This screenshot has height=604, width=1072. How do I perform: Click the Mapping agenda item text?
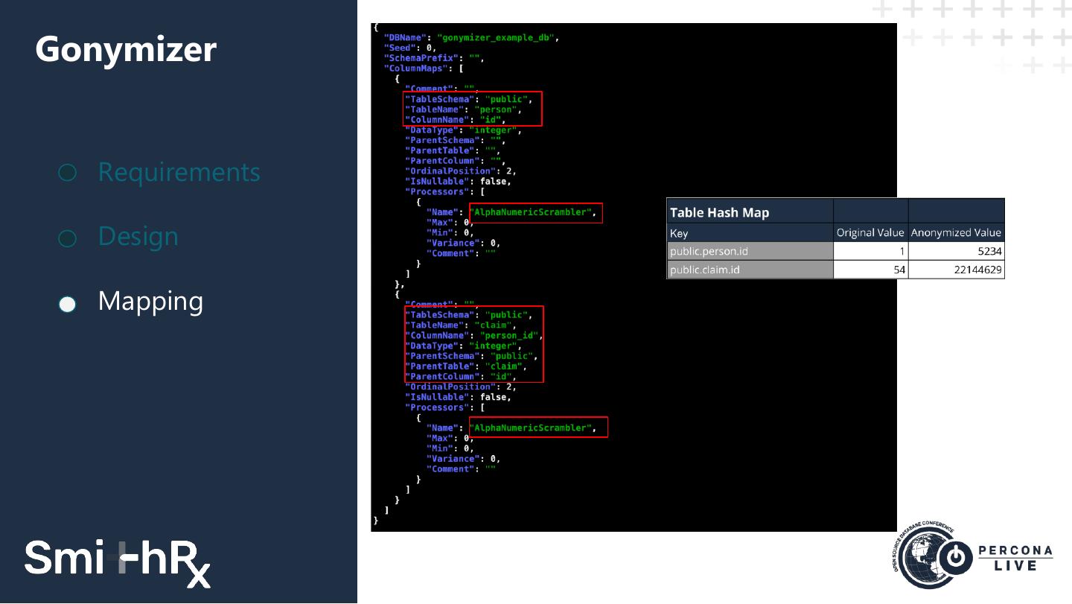(151, 302)
